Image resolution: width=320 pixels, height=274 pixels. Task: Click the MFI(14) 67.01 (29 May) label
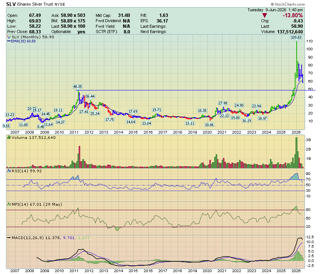click(37, 204)
